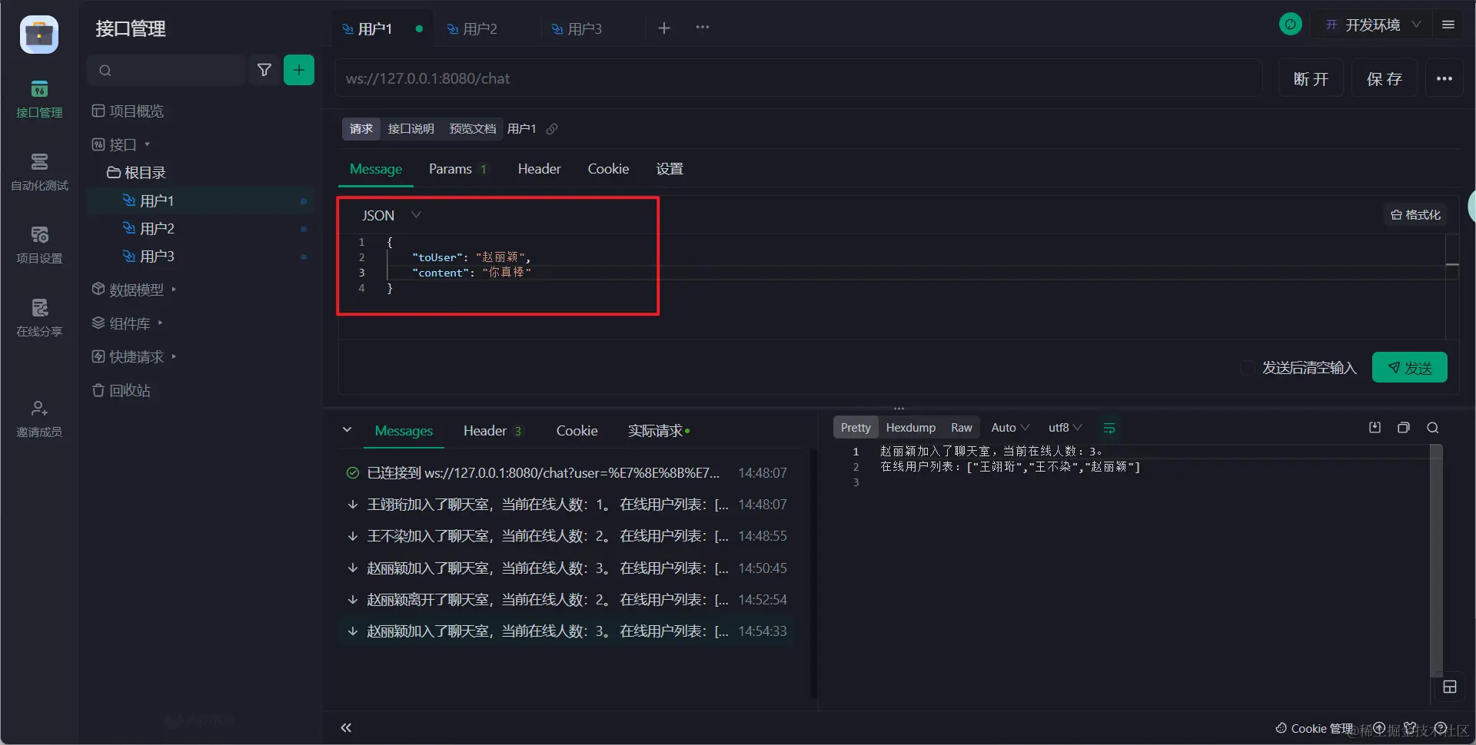
Task: Open the response Header tab
Action: (493, 431)
